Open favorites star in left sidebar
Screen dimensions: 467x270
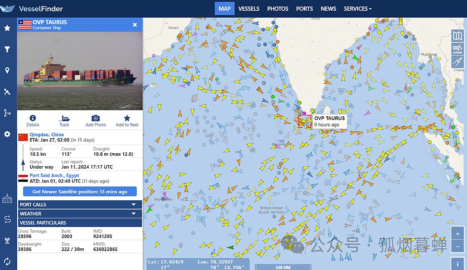(7, 28)
